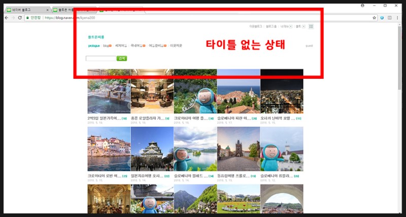Screen dimensions: 406x217
Task: Open post title 슬로베니아 피란 여…
Action: 233,118
